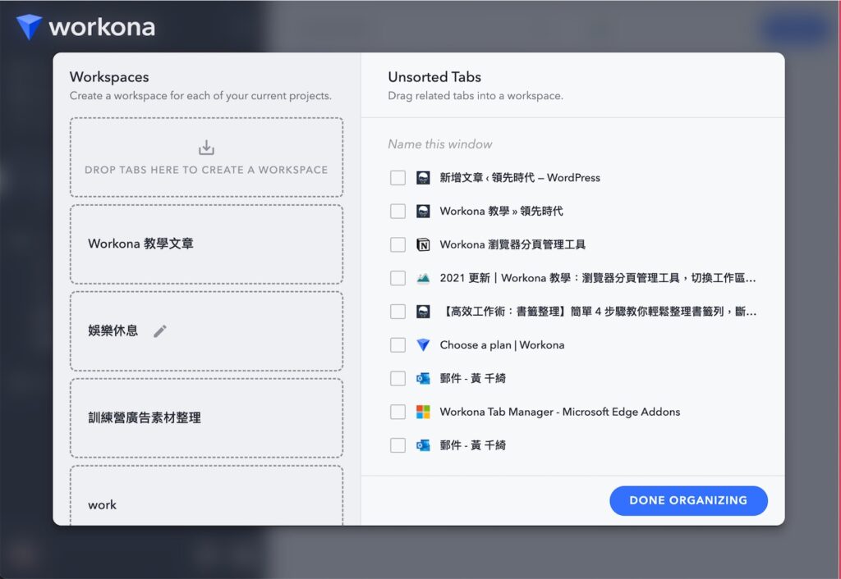Click the download icon in drop zone
The width and height of the screenshot is (841, 579).
point(206,148)
